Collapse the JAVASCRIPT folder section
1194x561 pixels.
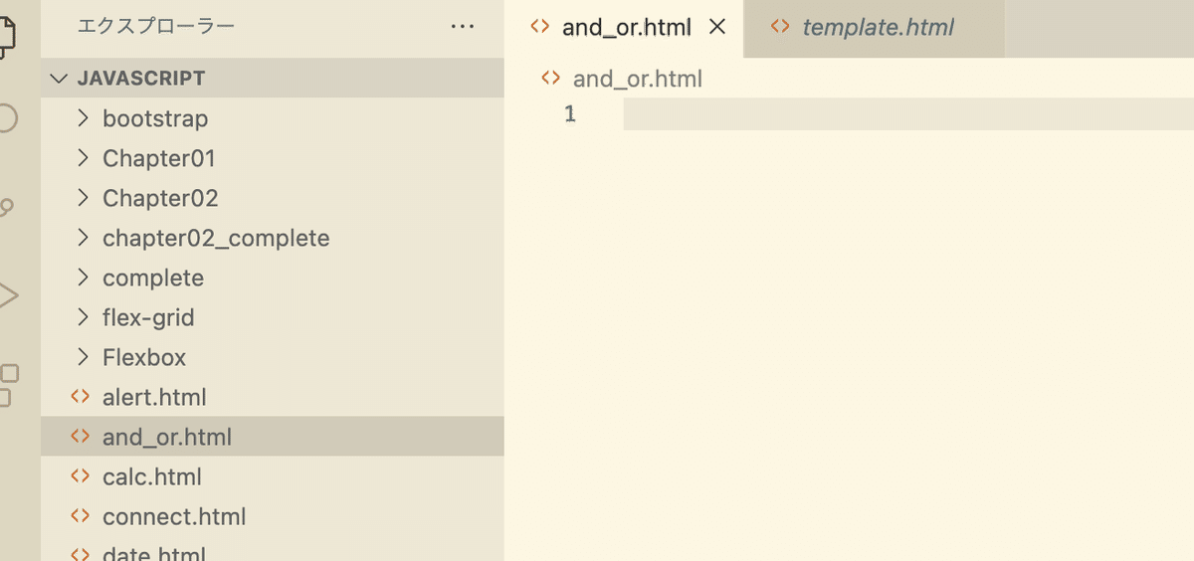point(60,79)
